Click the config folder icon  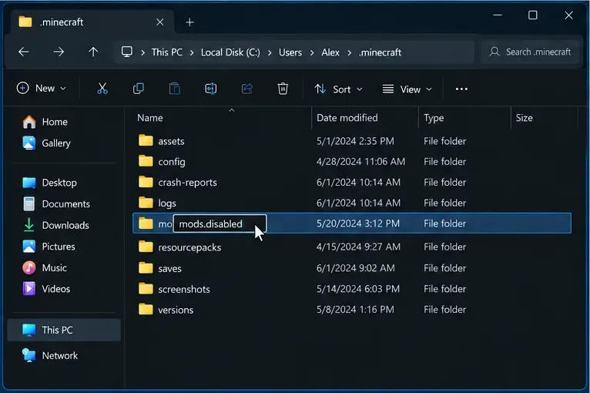[146, 161]
